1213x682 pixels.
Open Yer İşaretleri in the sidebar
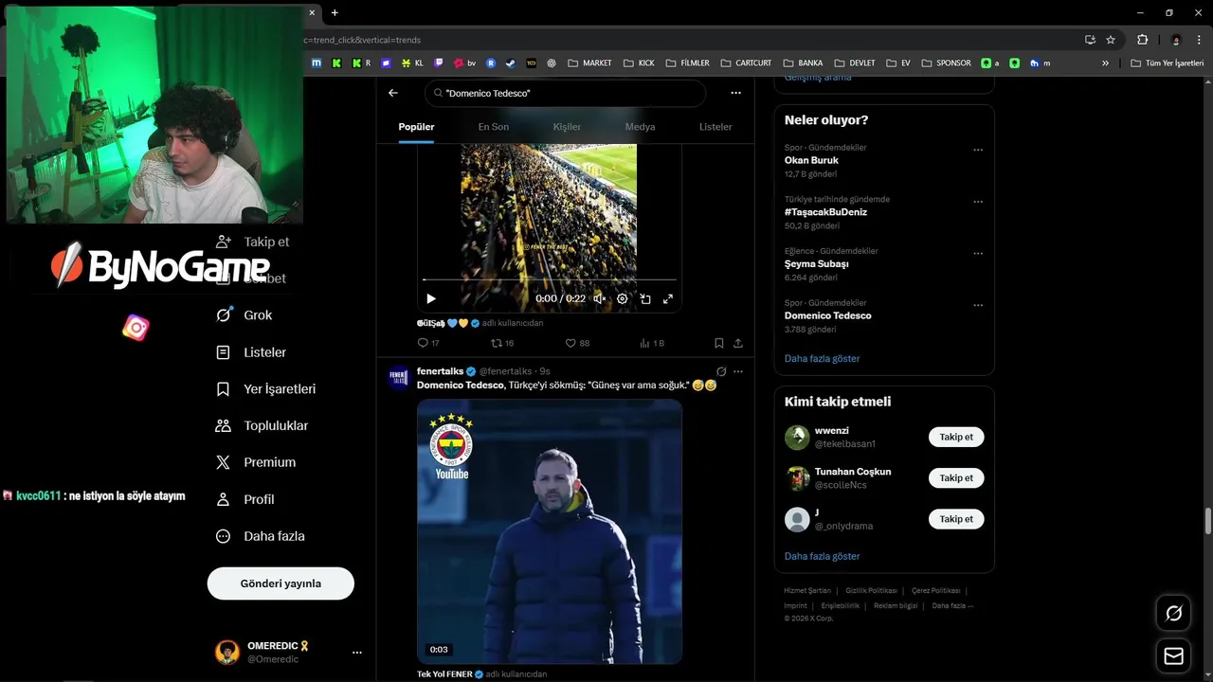coord(265,389)
